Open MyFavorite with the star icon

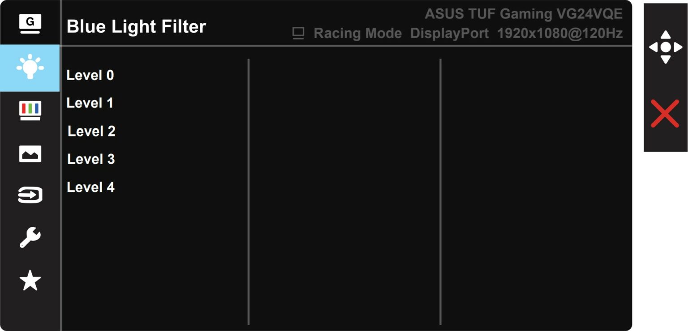click(30, 281)
